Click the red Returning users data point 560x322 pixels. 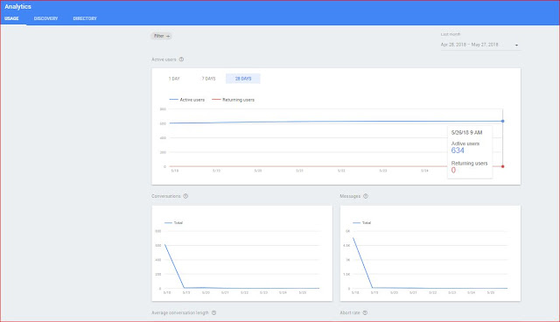(502, 167)
